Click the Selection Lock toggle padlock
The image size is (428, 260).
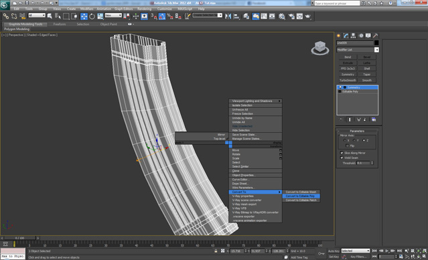[x=216, y=251]
